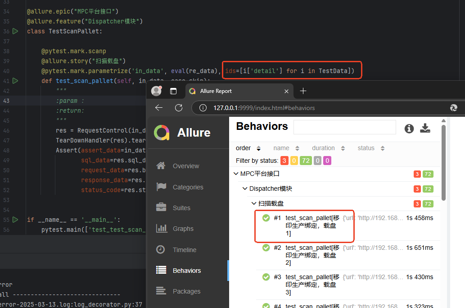Open test #3 test_scan_pallet result
The image size is (465, 308).
coord(348,285)
